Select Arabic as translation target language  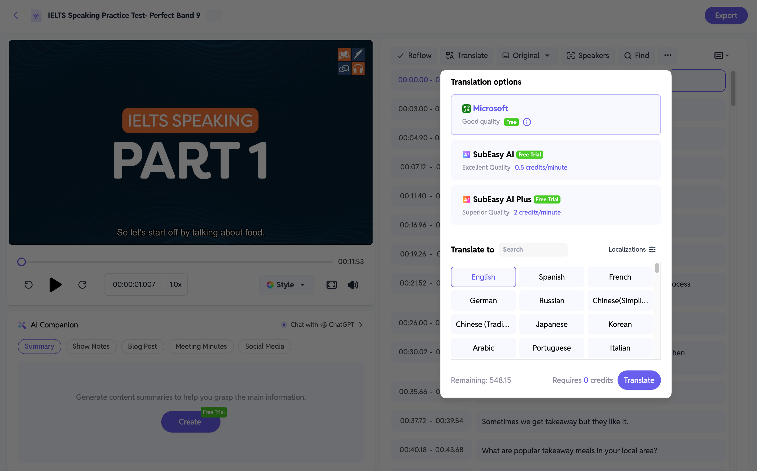click(x=483, y=348)
